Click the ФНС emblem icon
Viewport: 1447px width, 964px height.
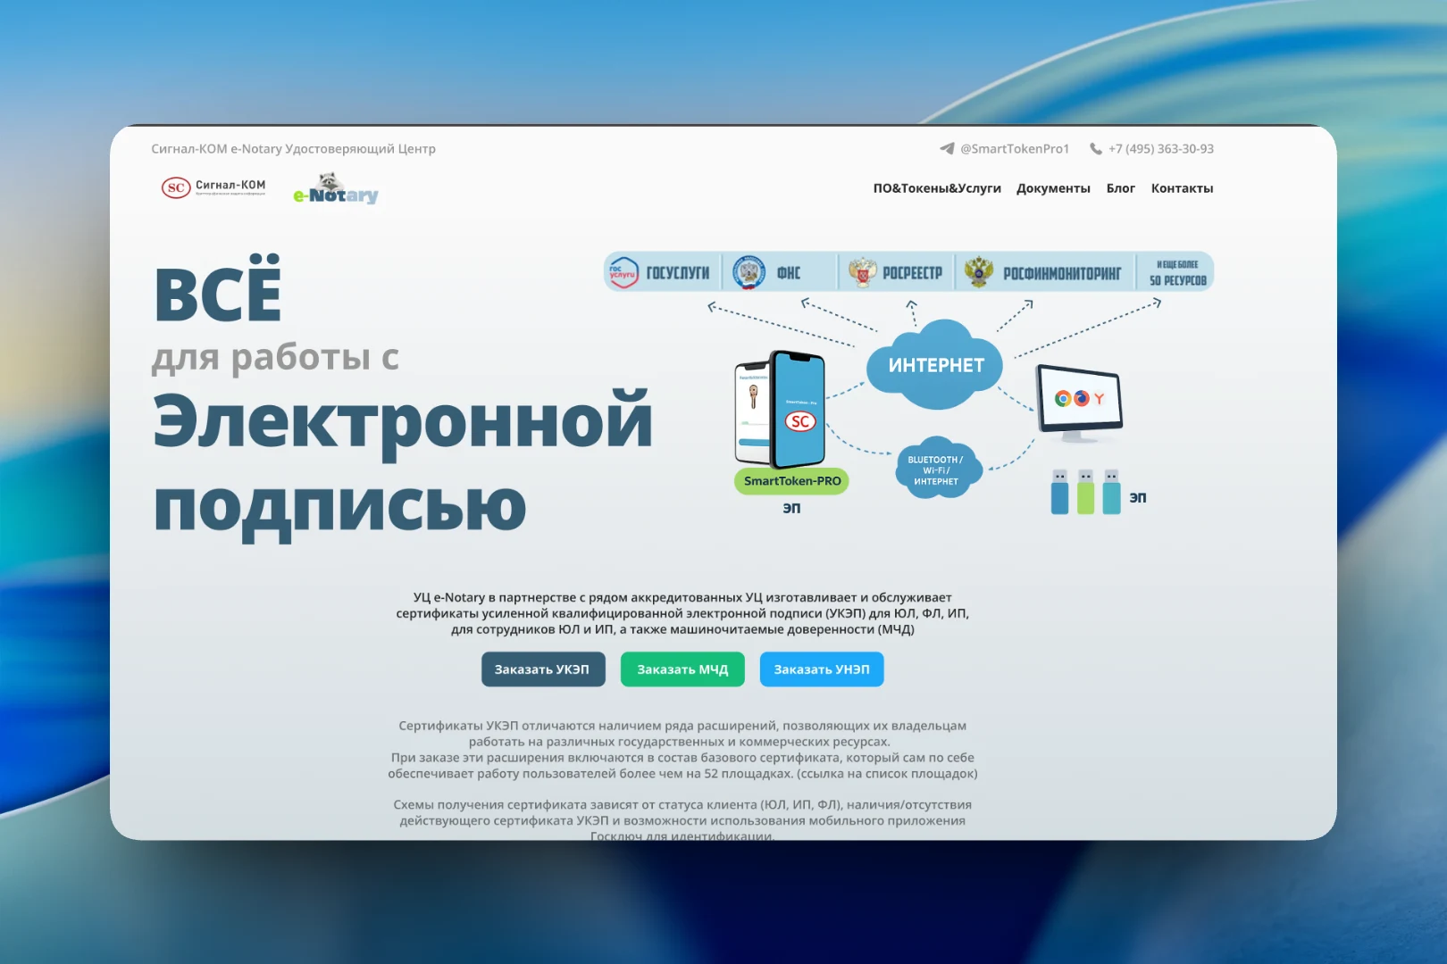[x=749, y=272]
